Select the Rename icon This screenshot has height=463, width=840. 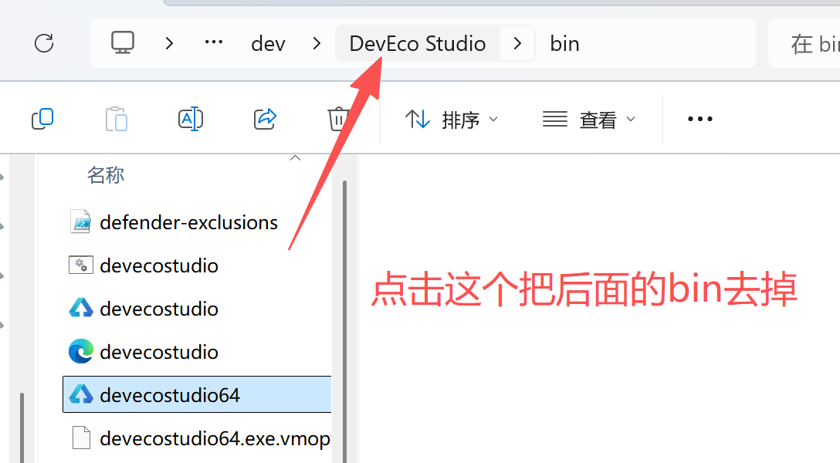click(191, 118)
